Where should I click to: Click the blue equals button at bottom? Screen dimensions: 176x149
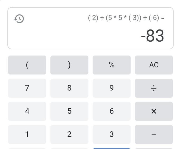coord(112,148)
